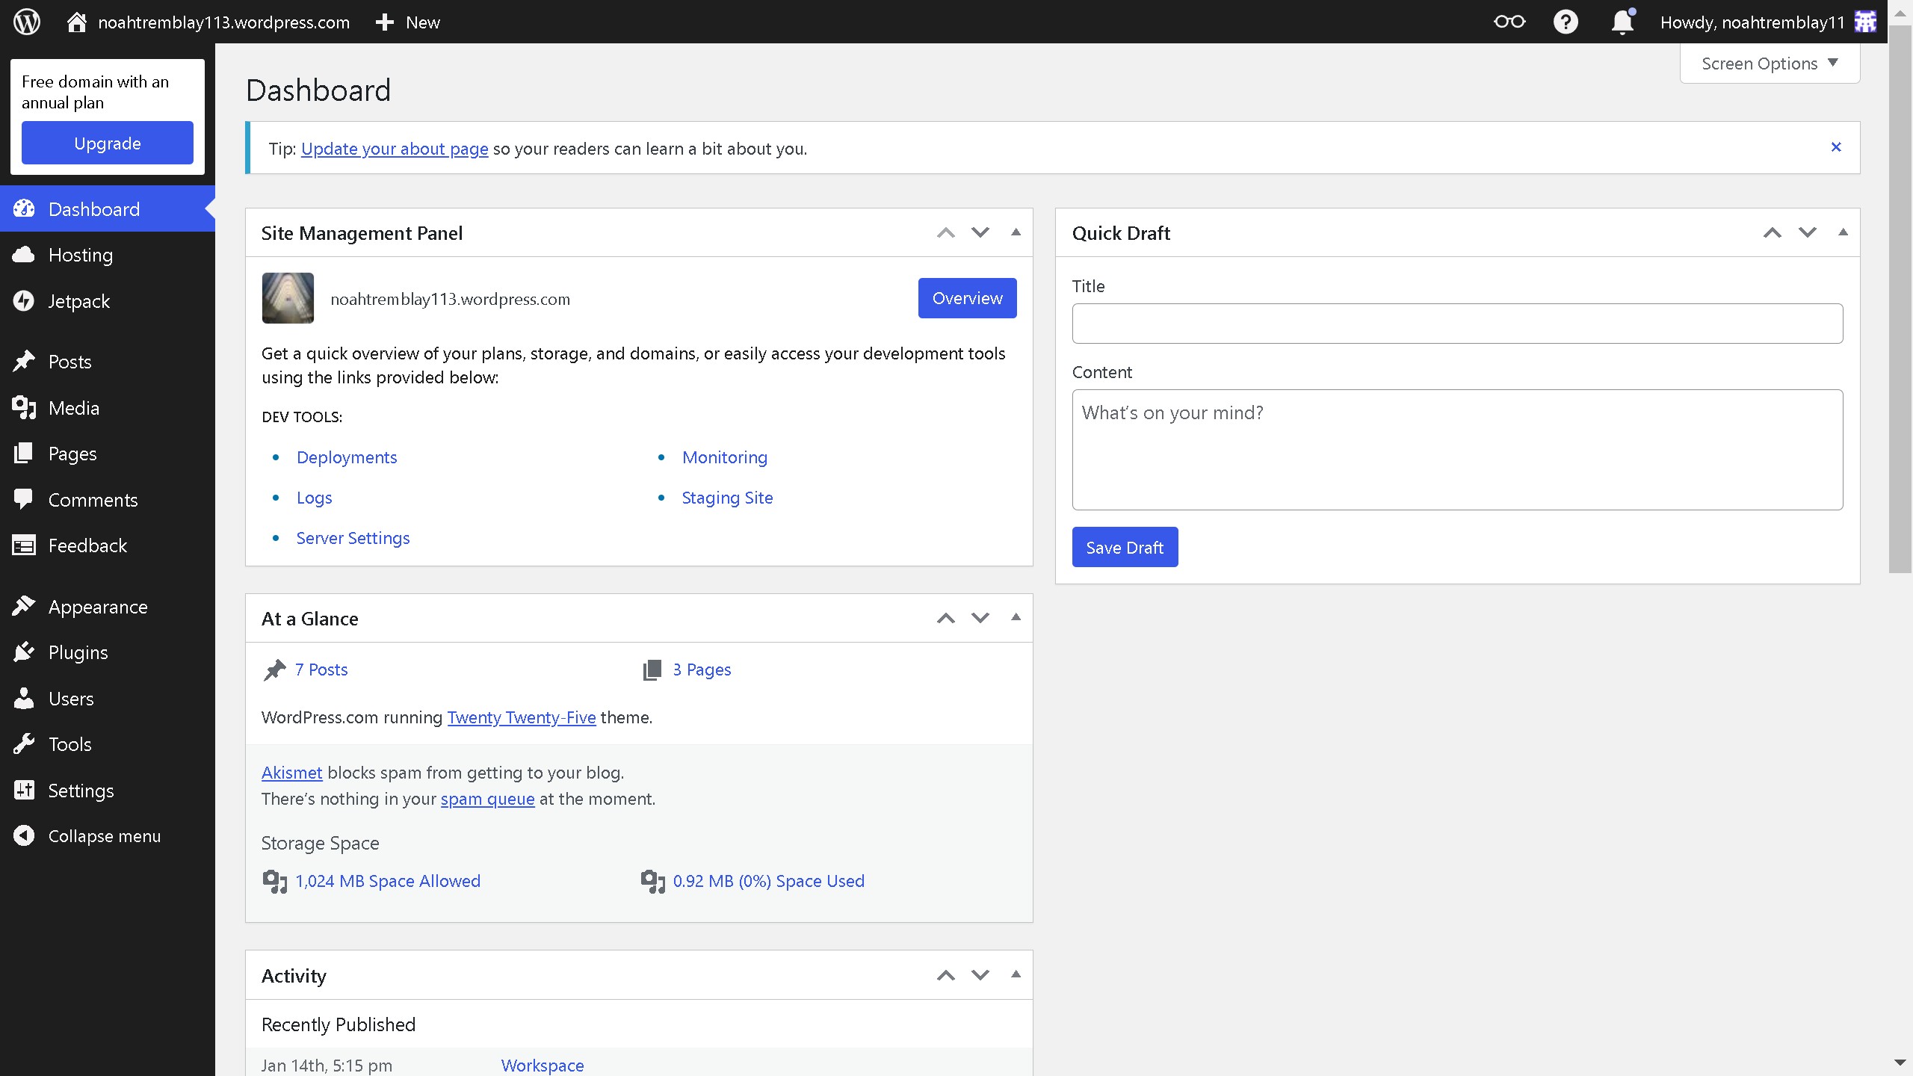Viewport: 1913px width, 1076px height.
Task: Expand Screen Options
Action: pyautogui.click(x=1769, y=63)
